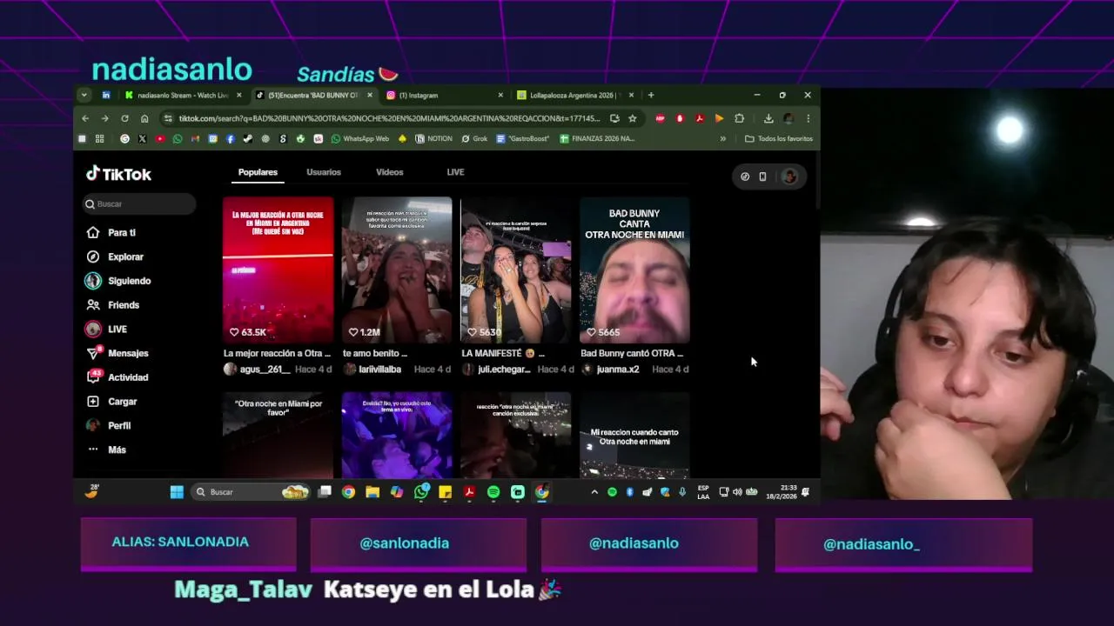Open TikTok home via the logo

118,174
